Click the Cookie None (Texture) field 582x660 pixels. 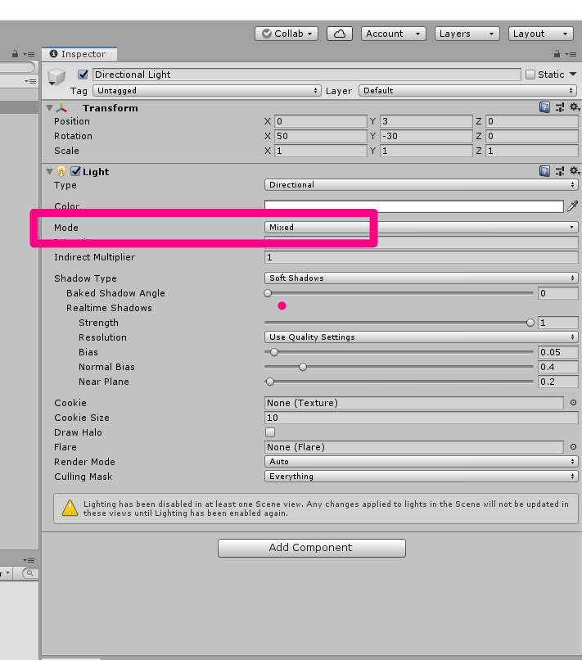point(414,403)
